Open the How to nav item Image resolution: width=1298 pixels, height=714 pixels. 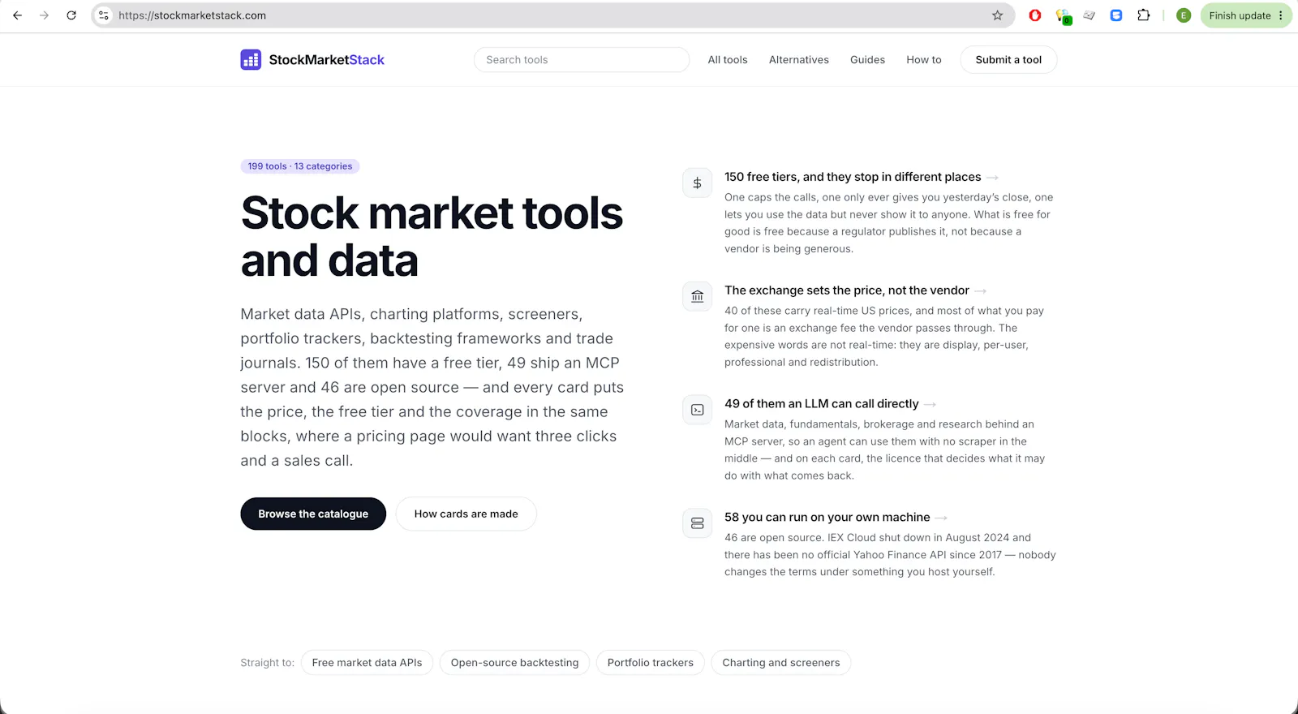[x=924, y=60]
